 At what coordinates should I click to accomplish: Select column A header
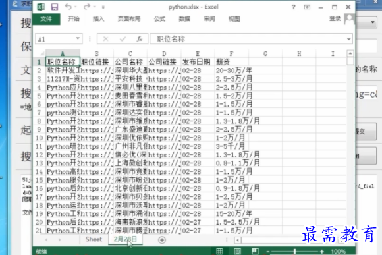click(63, 53)
